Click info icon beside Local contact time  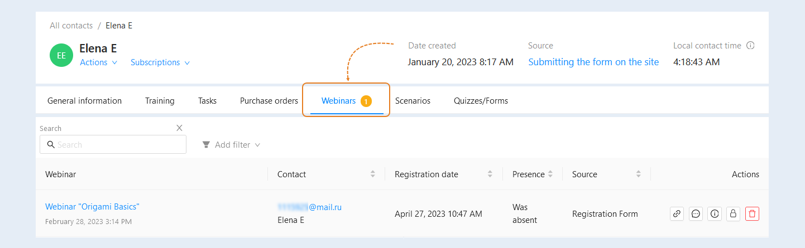[x=750, y=46]
